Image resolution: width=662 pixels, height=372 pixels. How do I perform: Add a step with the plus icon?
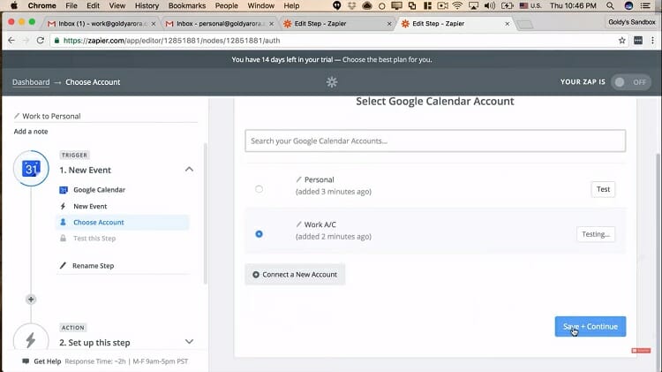coord(31,300)
